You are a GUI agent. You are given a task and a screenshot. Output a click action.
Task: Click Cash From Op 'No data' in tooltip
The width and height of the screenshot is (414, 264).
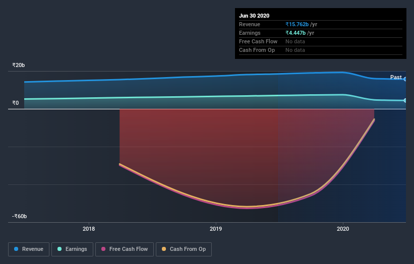[295, 50]
